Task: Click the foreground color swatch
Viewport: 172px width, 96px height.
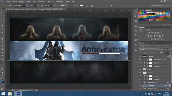Action: click(2, 81)
